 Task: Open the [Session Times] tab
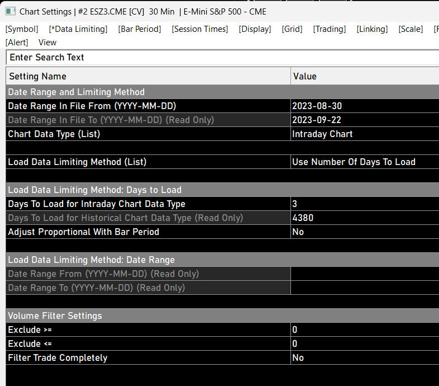(200, 29)
